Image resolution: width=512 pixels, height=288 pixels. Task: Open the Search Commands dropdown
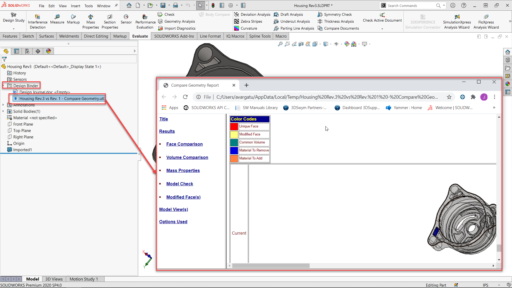(x=444, y=5)
